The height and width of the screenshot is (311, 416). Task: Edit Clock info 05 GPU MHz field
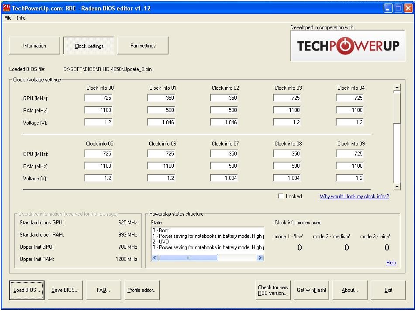pyautogui.click(x=98, y=153)
